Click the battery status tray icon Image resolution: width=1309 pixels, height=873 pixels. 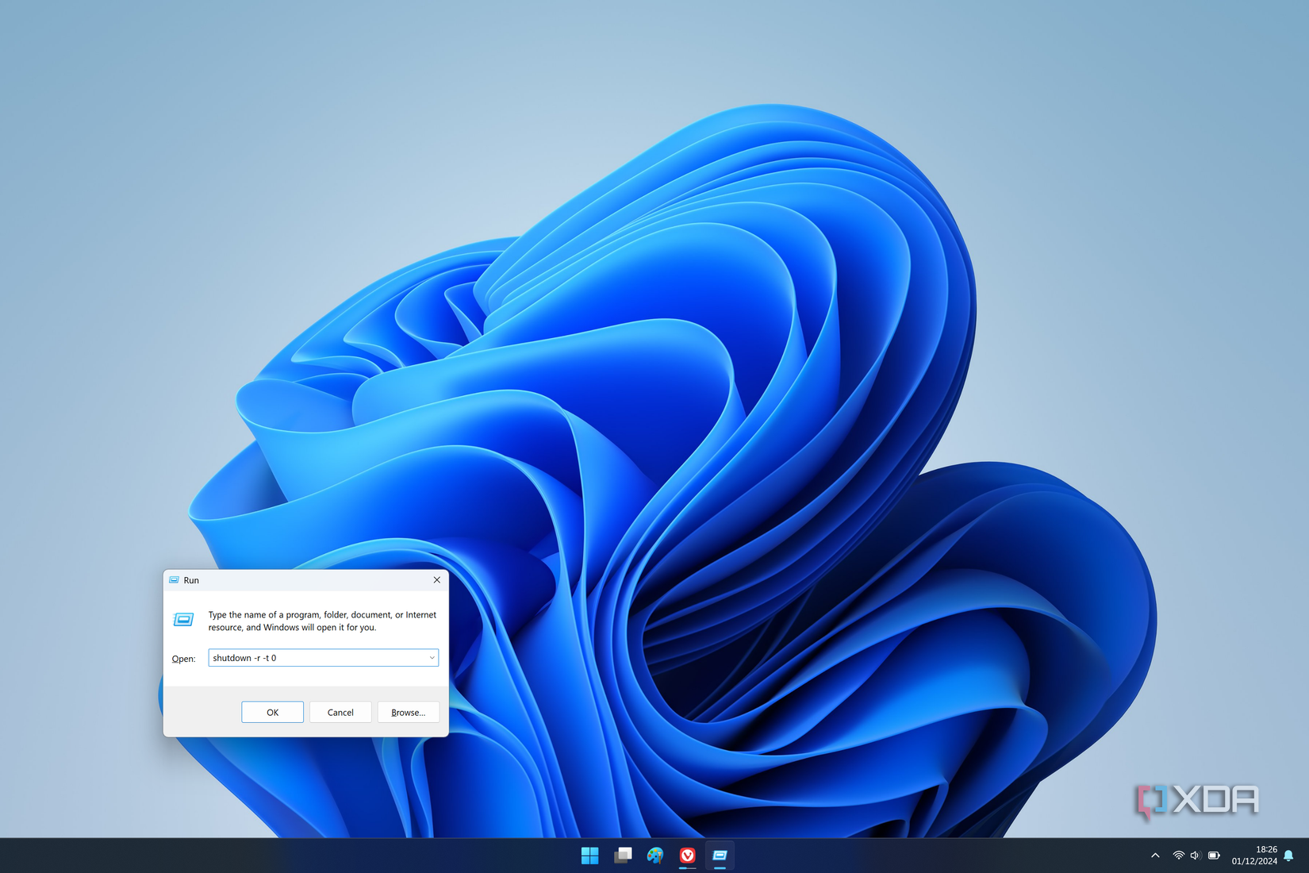(x=1214, y=856)
